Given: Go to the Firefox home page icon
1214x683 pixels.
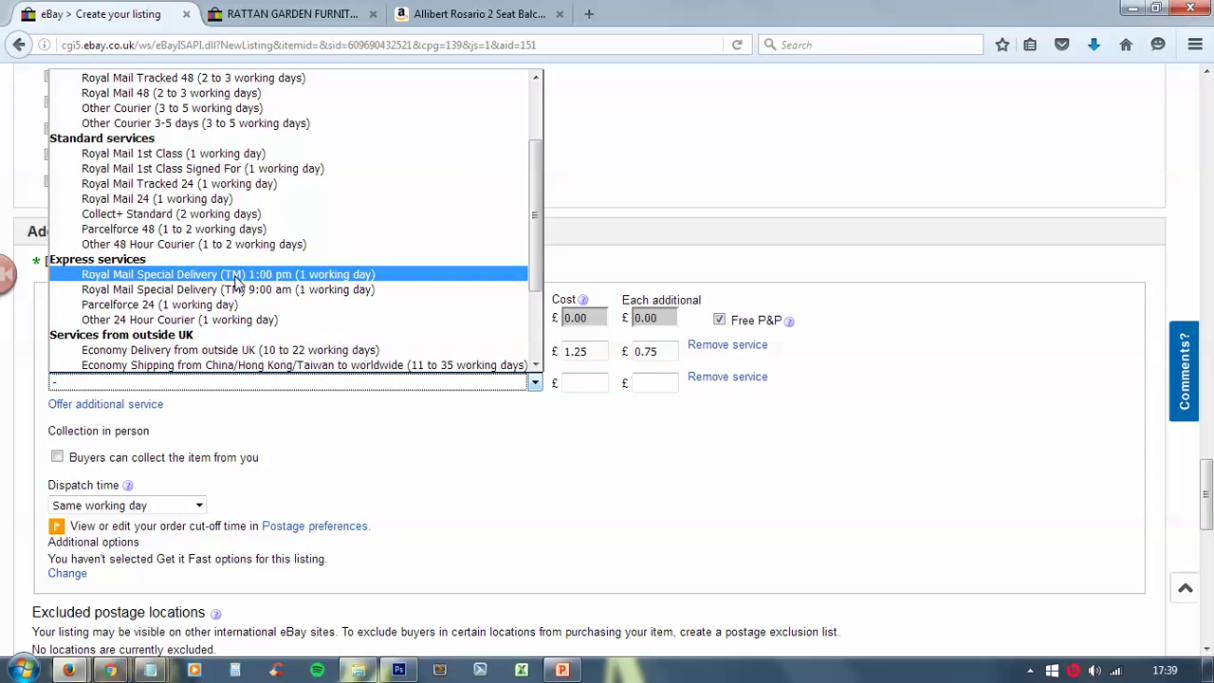Looking at the screenshot, I should 1126,45.
